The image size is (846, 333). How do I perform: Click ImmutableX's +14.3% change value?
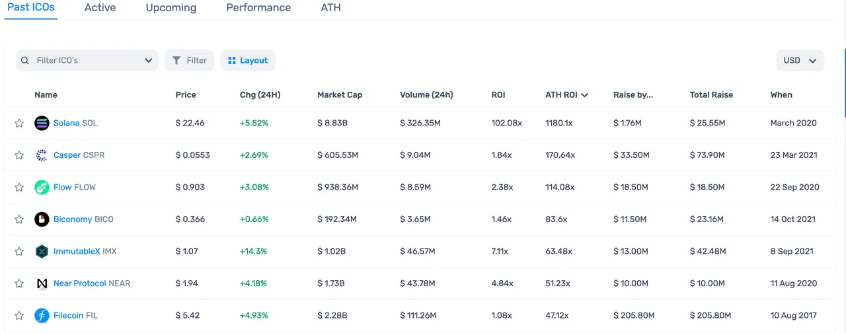[x=253, y=251]
